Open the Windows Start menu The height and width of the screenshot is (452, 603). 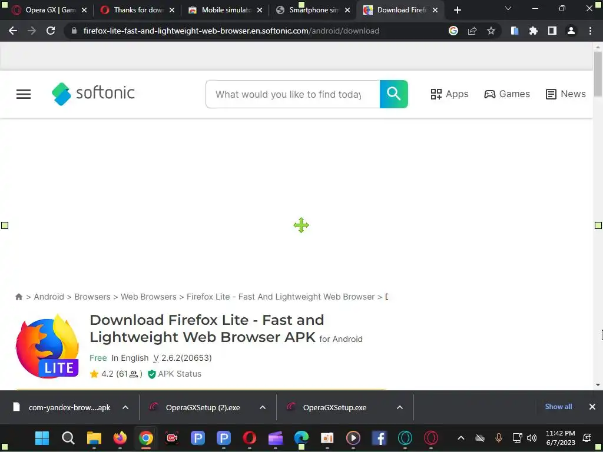[x=42, y=438]
